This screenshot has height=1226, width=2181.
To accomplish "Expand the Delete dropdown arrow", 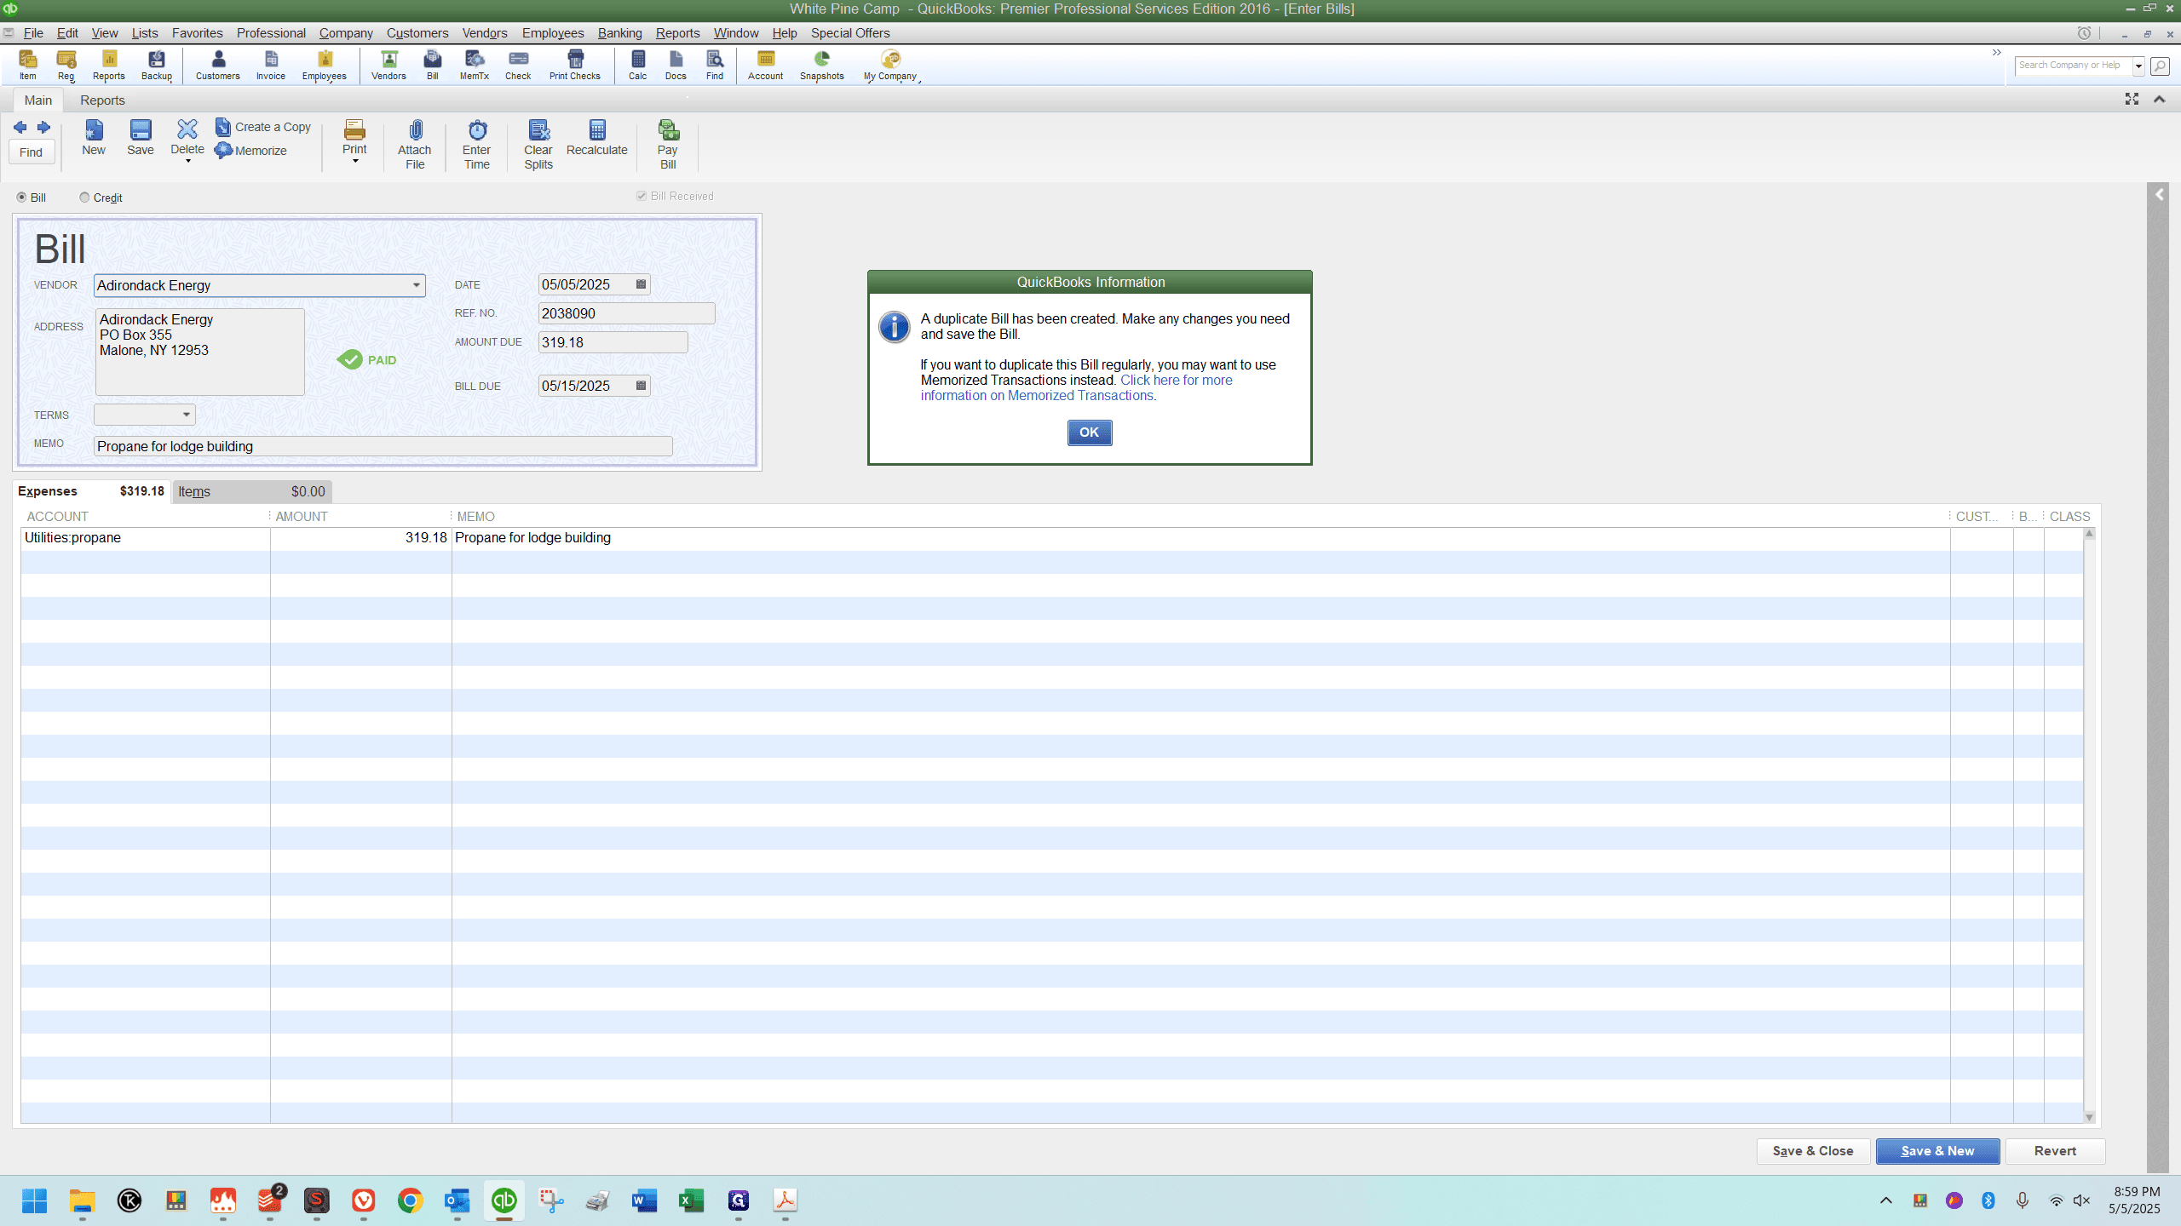I will (x=187, y=162).
